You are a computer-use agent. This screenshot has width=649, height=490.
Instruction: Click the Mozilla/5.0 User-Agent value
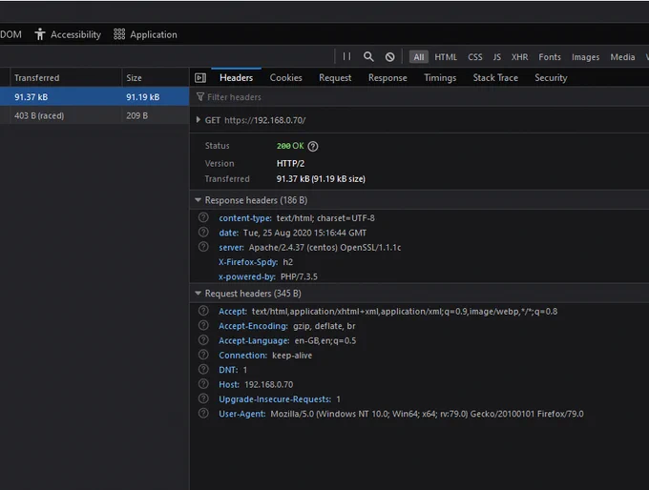(x=427, y=414)
